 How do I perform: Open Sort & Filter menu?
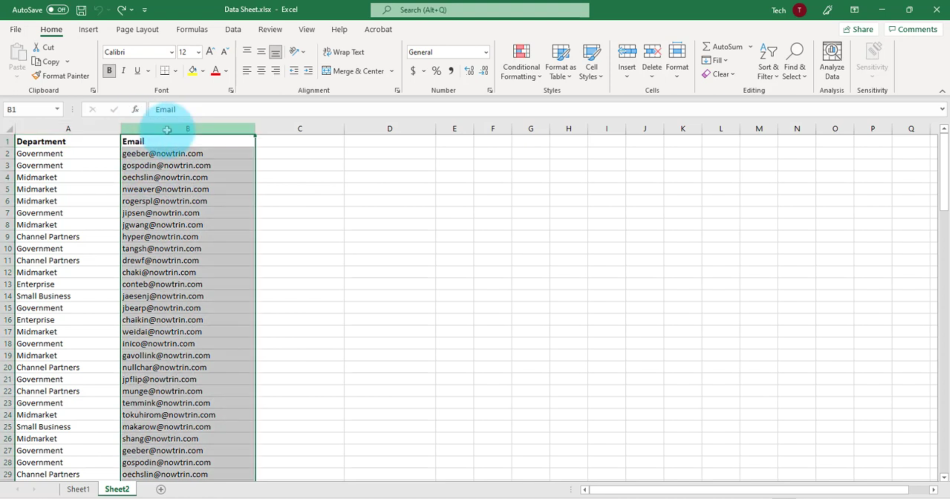(x=768, y=61)
